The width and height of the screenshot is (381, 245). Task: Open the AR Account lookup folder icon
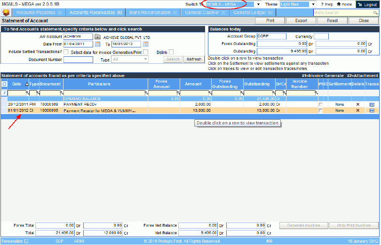tap(97, 37)
